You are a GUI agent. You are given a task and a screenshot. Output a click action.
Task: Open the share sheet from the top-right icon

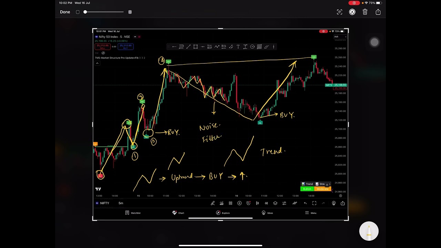pyautogui.click(x=378, y=12)
